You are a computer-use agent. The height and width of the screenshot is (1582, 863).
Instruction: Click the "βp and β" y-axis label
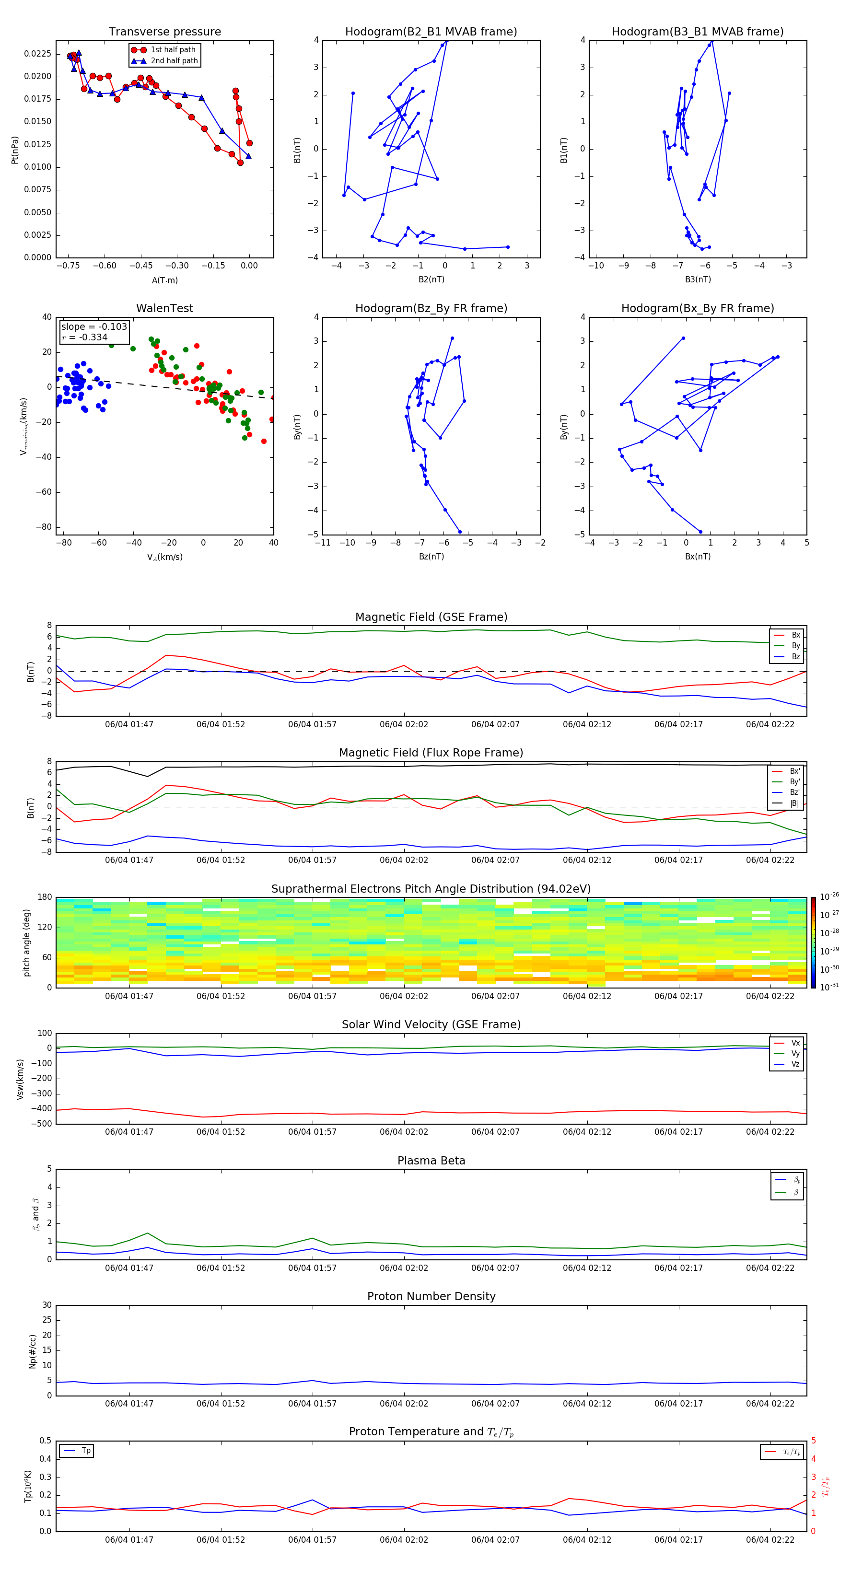point(35,1214)
